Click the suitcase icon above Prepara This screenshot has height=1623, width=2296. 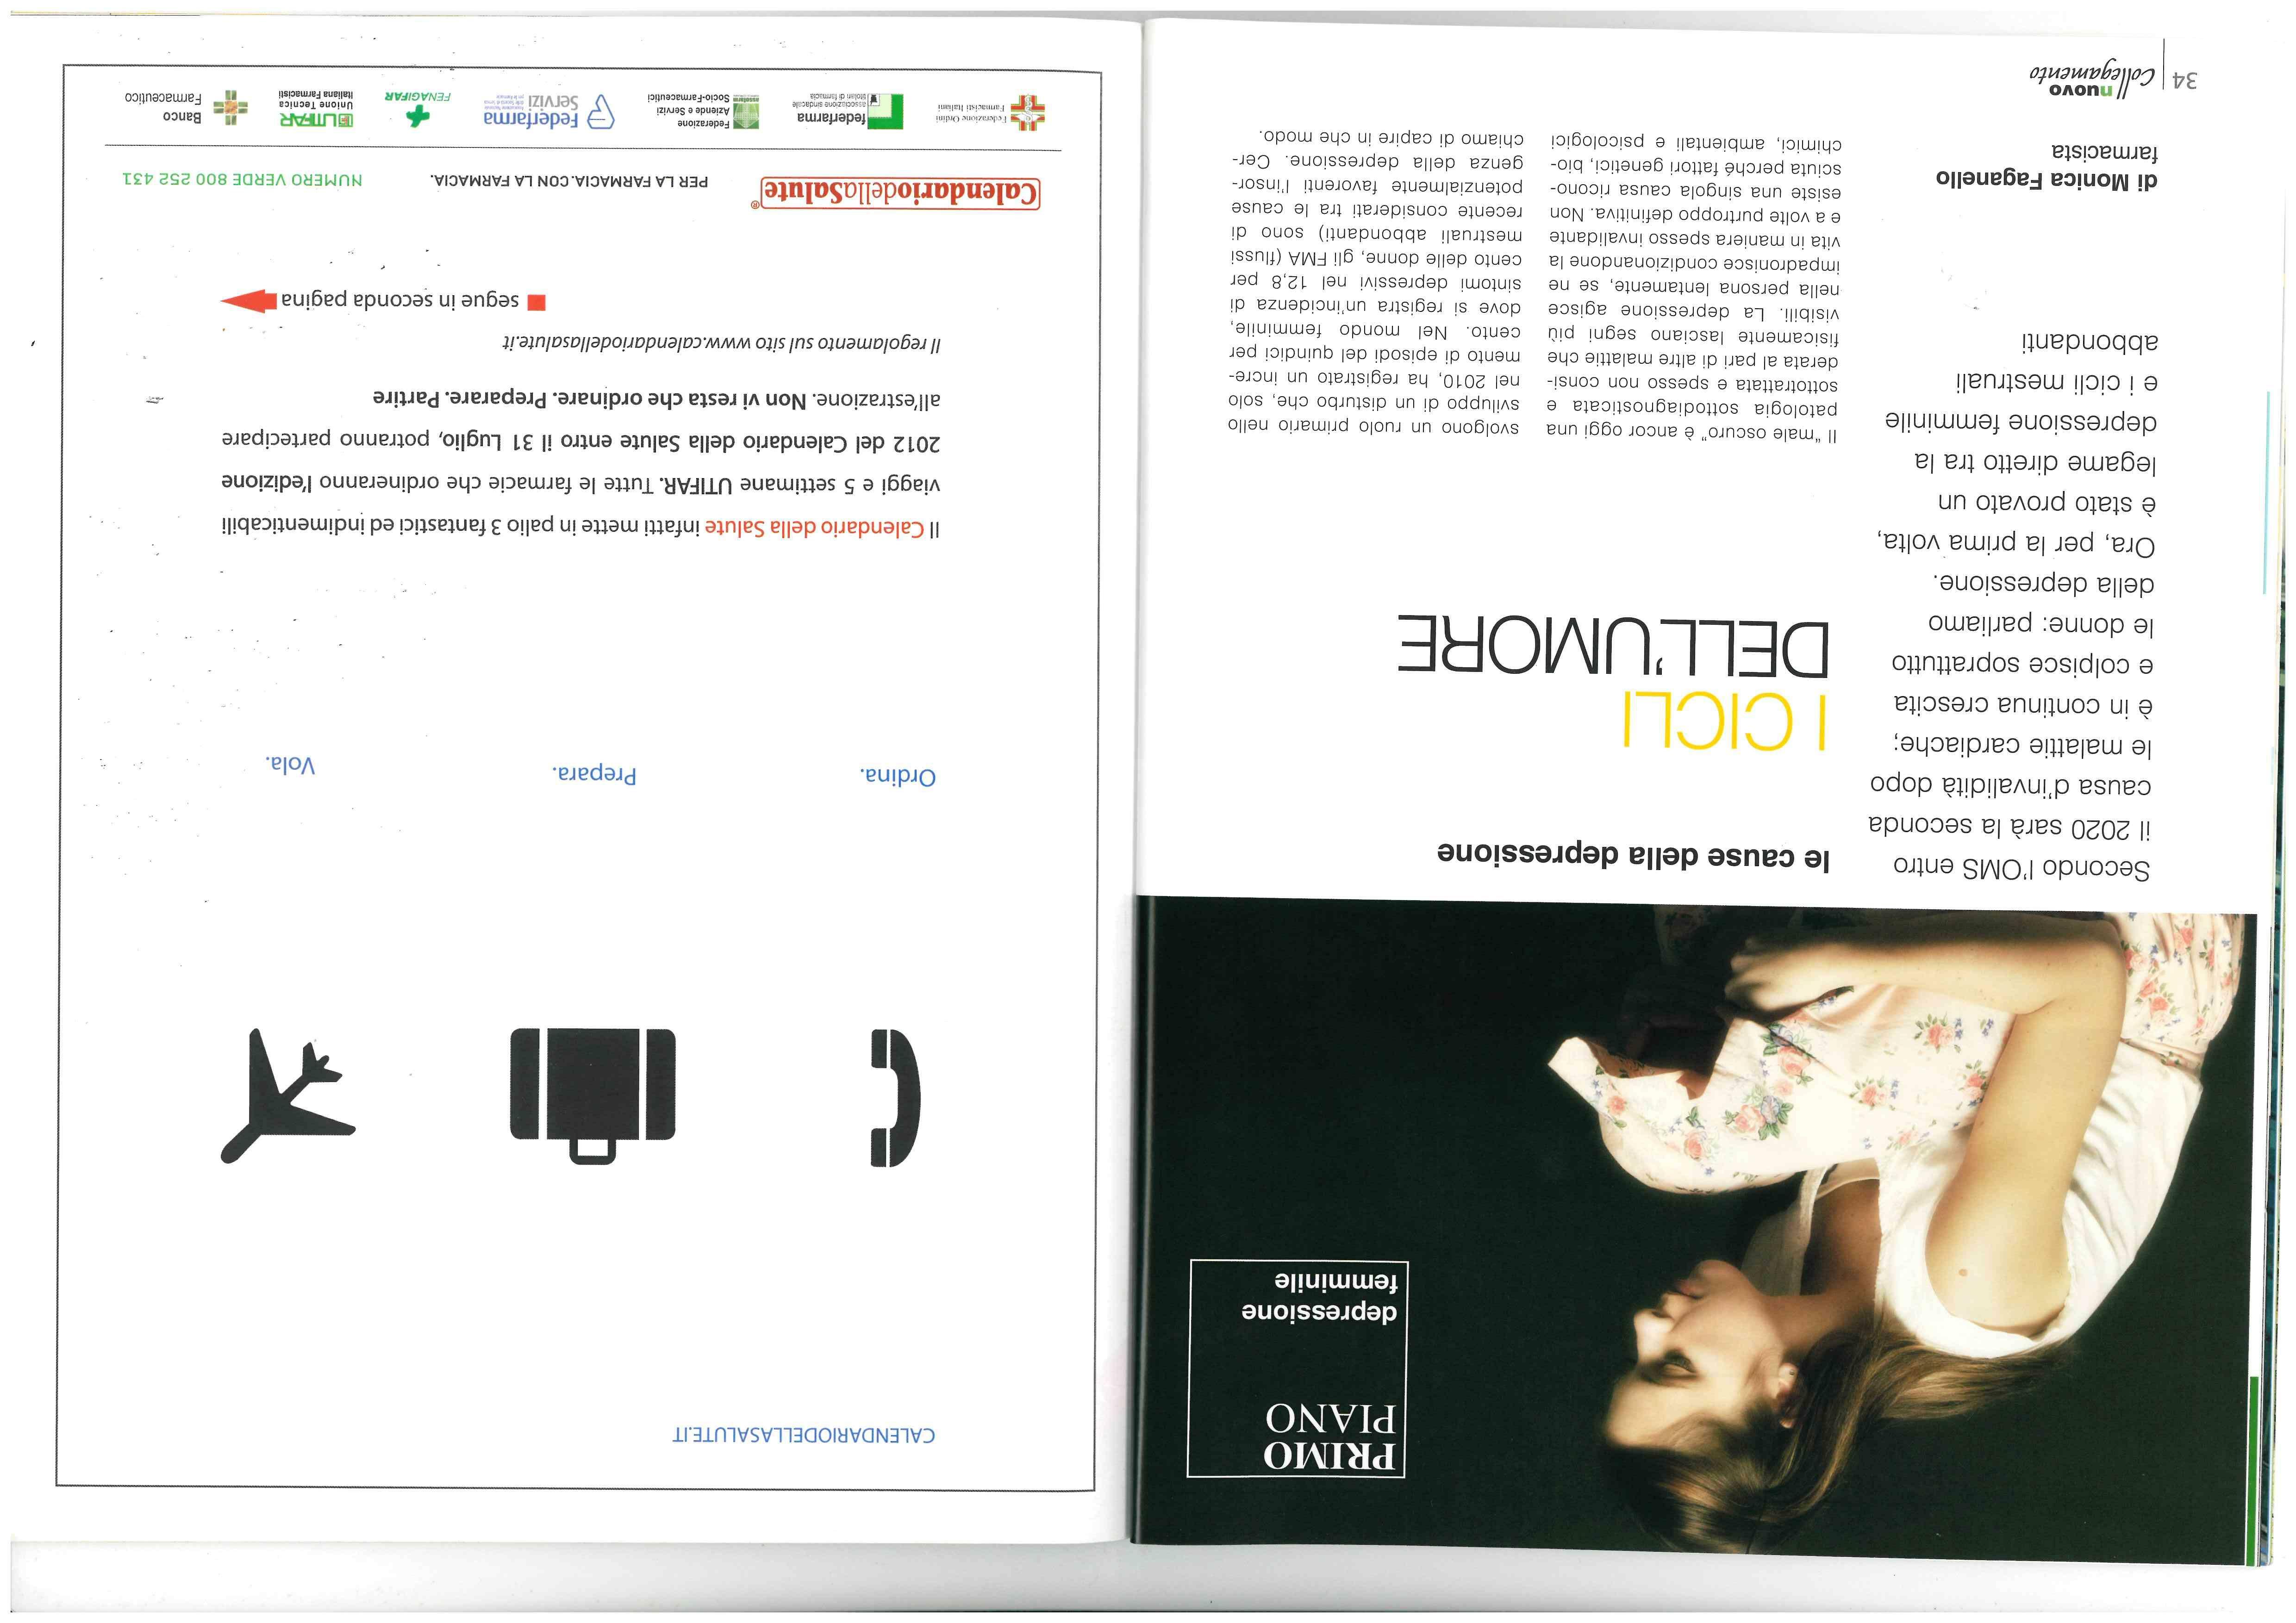593,1095
